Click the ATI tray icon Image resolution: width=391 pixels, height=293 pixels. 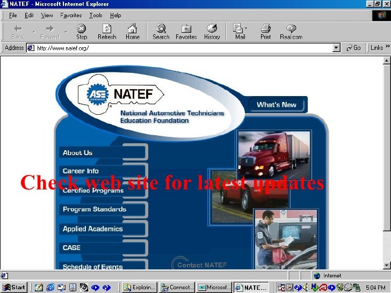click(x=323, y=288)
